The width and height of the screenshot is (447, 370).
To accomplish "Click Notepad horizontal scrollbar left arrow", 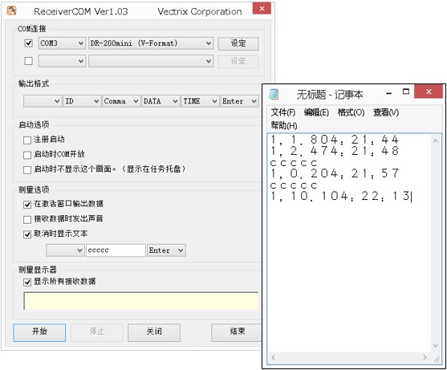I will (x=273, y=357).
